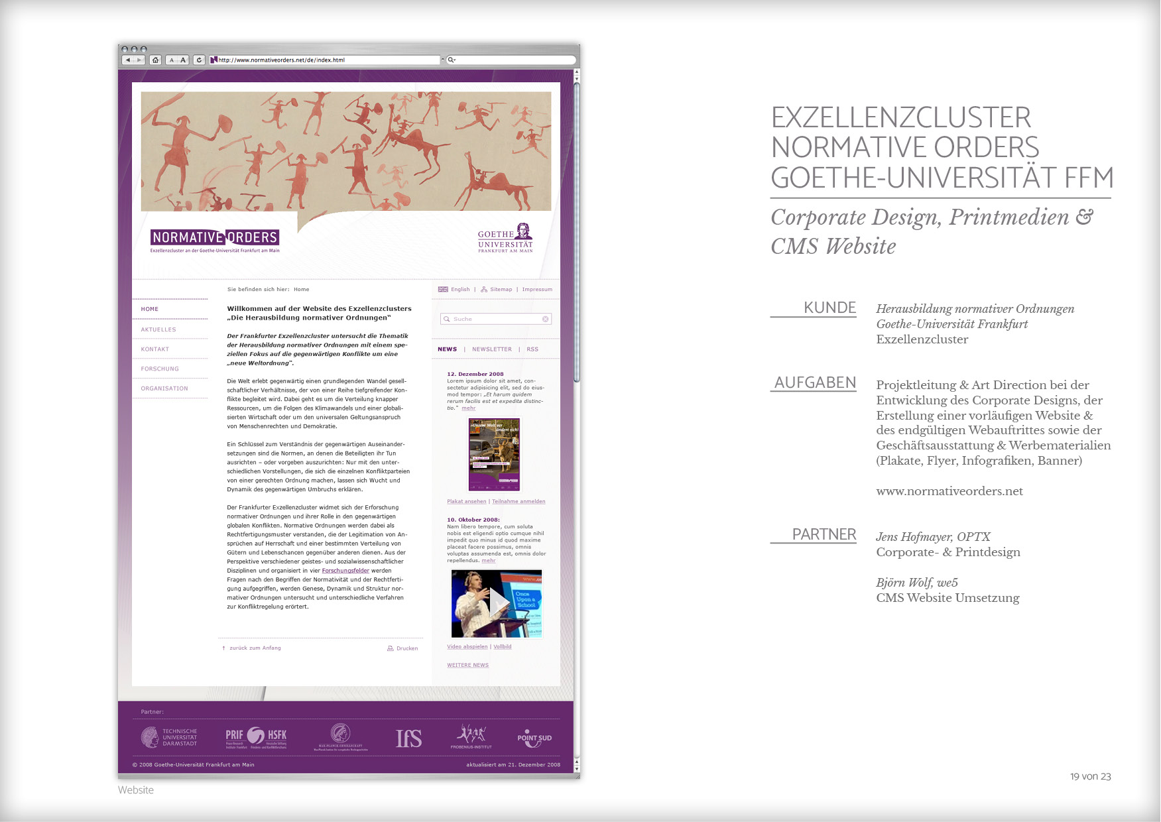Viewport: 1161px width, 822px height.
Task: Open the Forschung navigation item
Action: click(160, 369)
